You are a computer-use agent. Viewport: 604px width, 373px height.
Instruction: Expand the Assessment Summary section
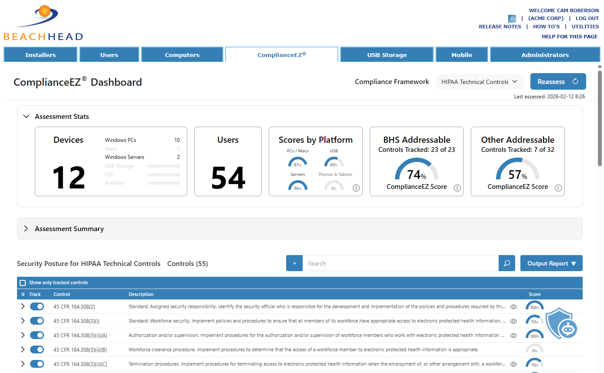(26, 228)
